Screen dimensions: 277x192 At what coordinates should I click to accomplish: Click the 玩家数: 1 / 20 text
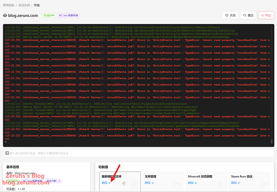16,189
